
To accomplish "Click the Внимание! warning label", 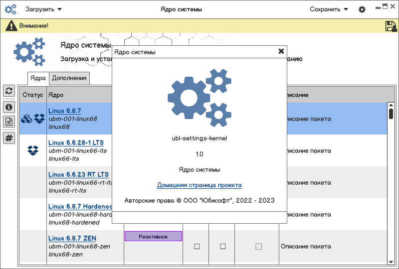I will click(34, 26).
